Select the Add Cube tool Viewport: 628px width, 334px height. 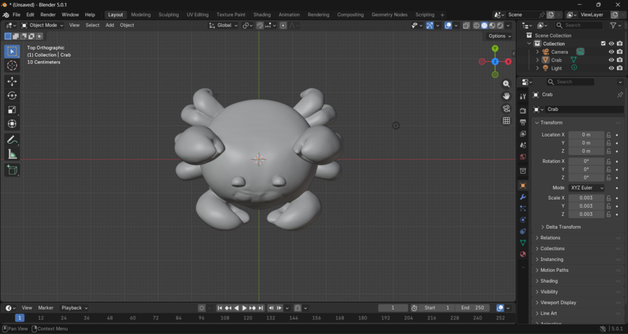[12, 170]
